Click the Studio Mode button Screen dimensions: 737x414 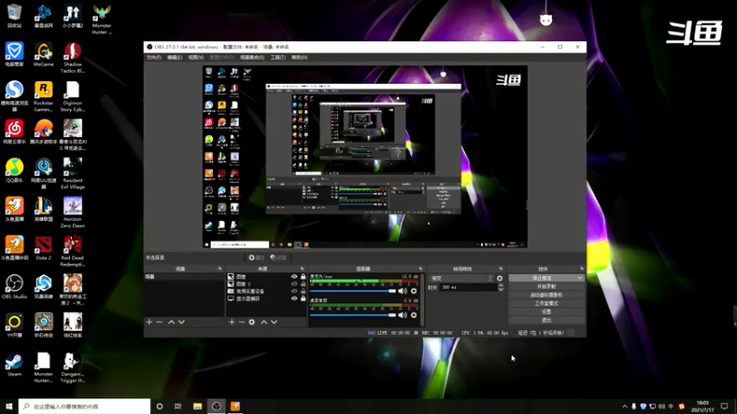546,304
